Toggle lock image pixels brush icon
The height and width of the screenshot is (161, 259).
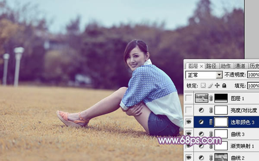[x=210, y=86]
